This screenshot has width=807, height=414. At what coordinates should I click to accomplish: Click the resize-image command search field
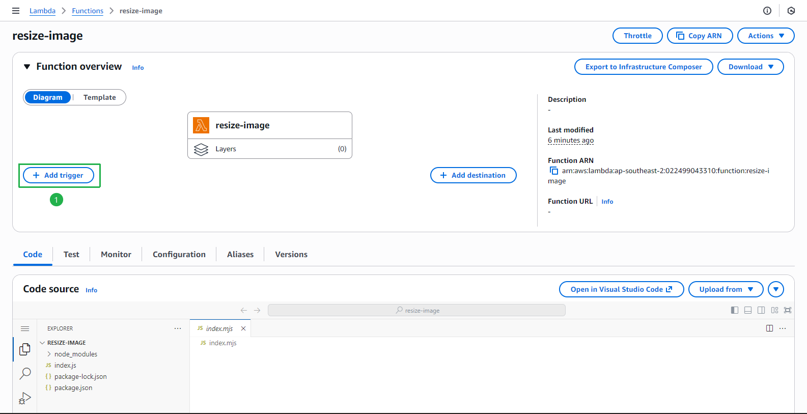coord(416,310)
